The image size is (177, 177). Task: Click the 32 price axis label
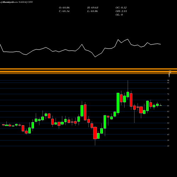pos(168,146)
